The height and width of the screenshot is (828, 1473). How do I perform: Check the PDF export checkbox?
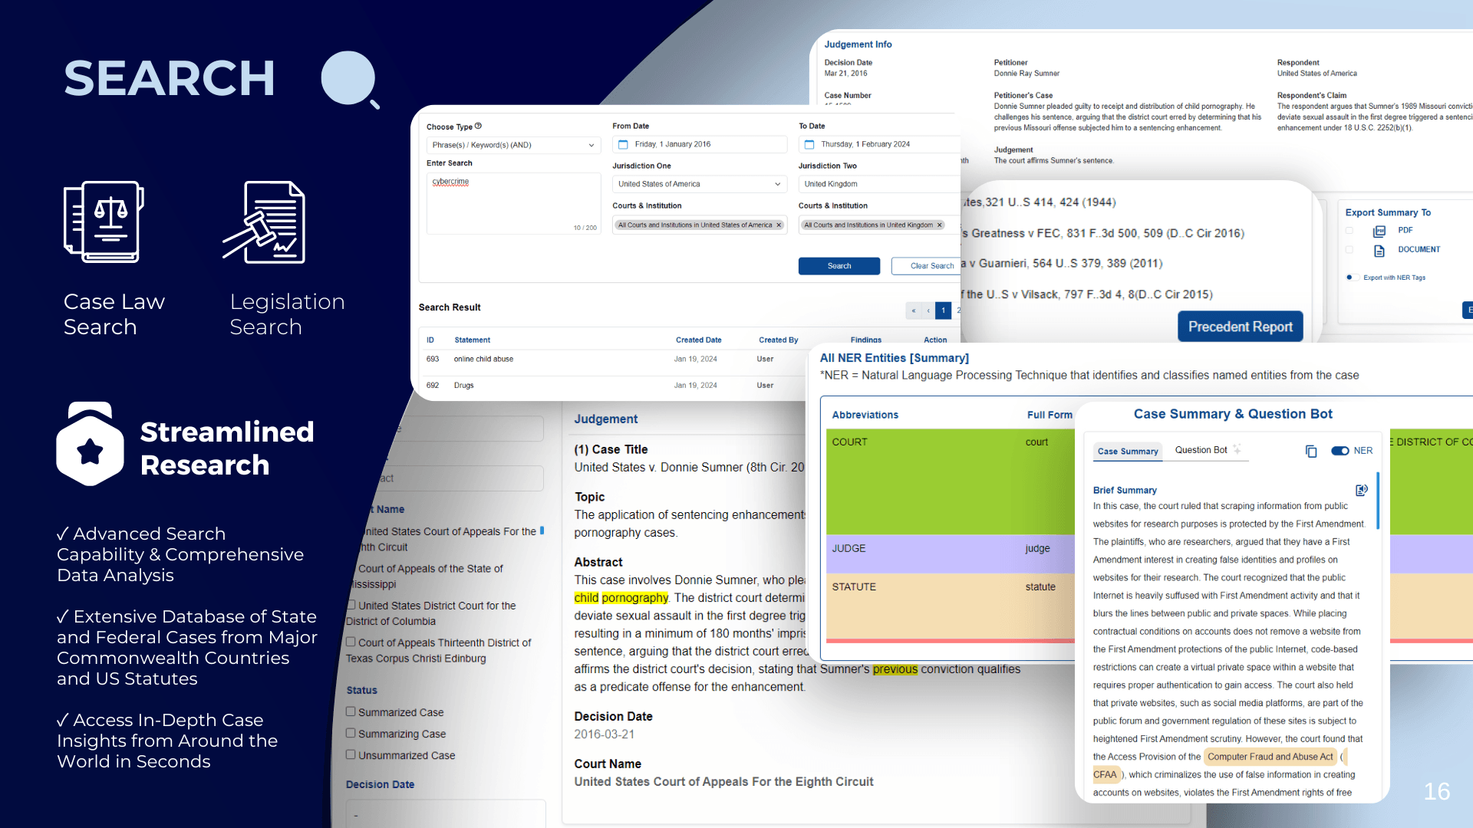pos(1349,230)
